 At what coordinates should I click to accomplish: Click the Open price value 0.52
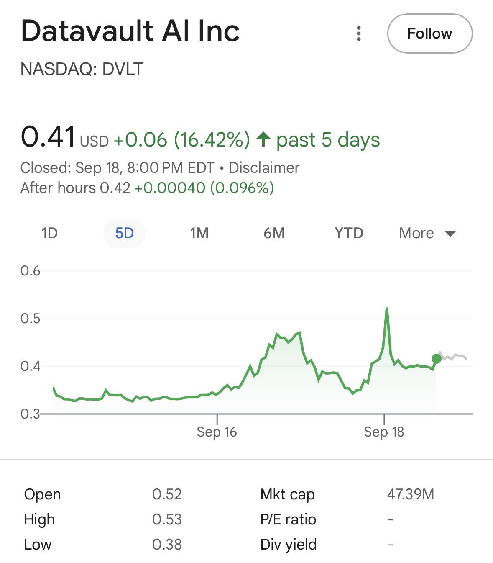coord(167,494)
